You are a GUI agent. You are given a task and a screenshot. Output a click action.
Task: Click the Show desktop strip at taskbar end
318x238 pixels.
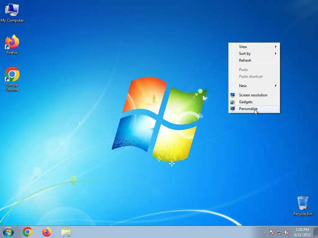tap(316, 232)
